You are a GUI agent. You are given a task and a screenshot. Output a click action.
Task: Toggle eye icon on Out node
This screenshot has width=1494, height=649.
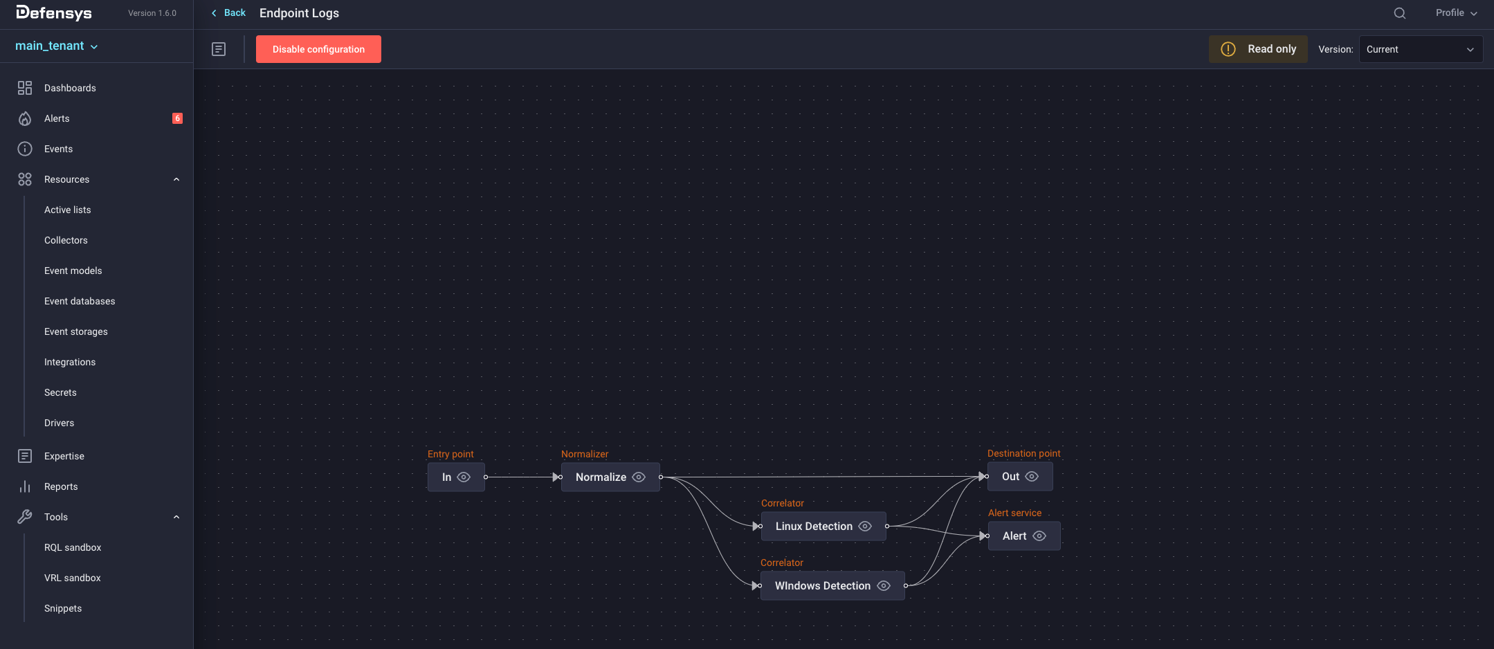point(1032,477)
